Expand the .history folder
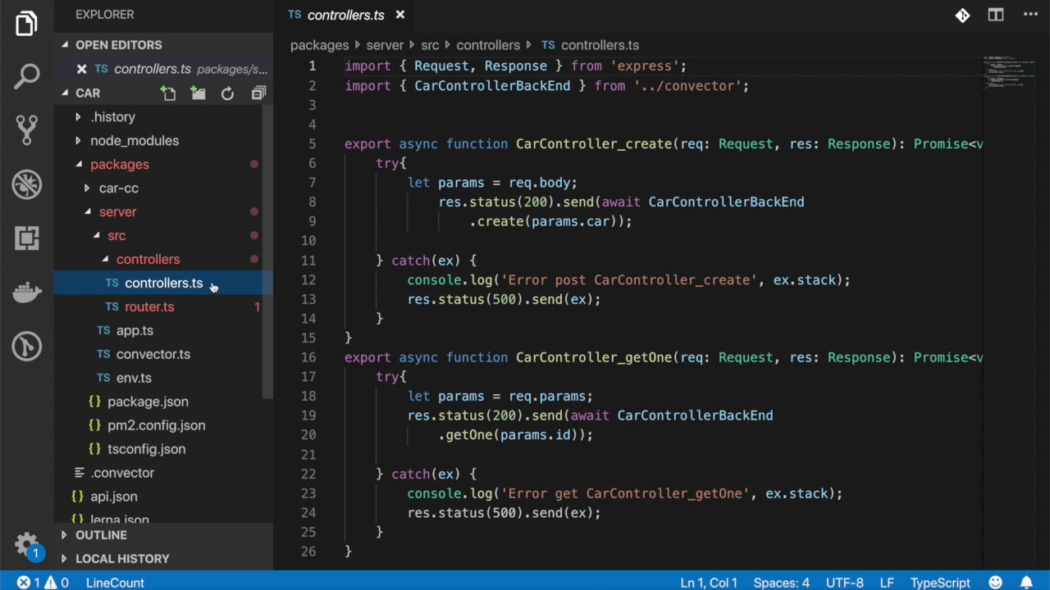This screenshot has height=590, width=1050. 113,117
